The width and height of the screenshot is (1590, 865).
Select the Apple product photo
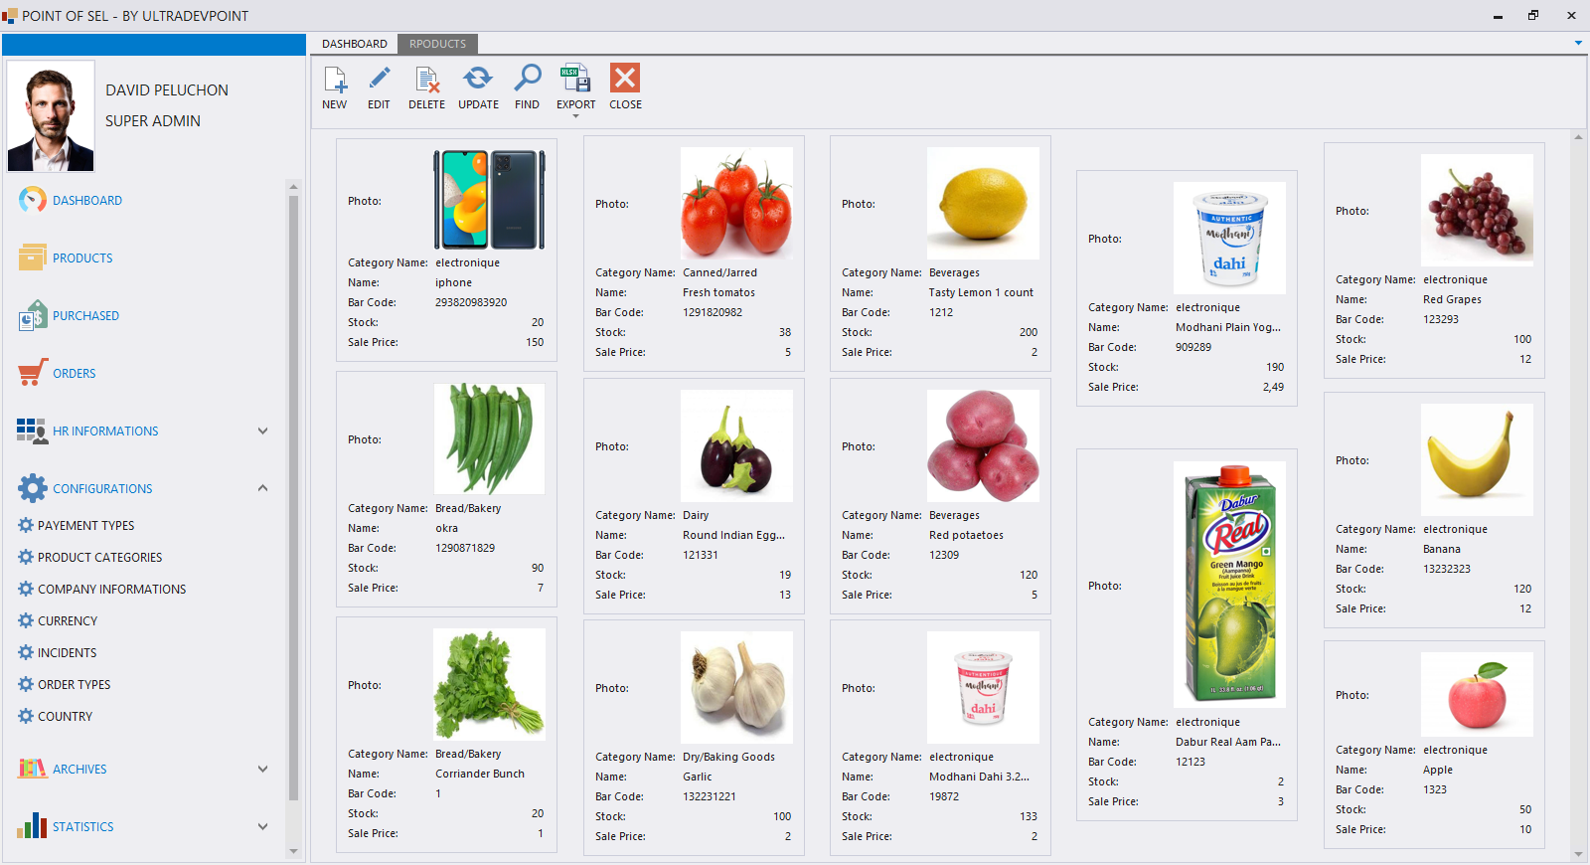click(1477, 694)
